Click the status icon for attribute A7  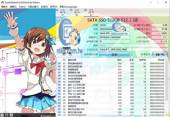point(59,94)
